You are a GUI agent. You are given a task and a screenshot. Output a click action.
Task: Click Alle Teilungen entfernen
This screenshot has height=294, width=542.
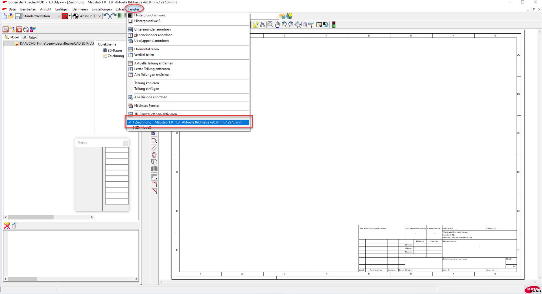[188, 75]
